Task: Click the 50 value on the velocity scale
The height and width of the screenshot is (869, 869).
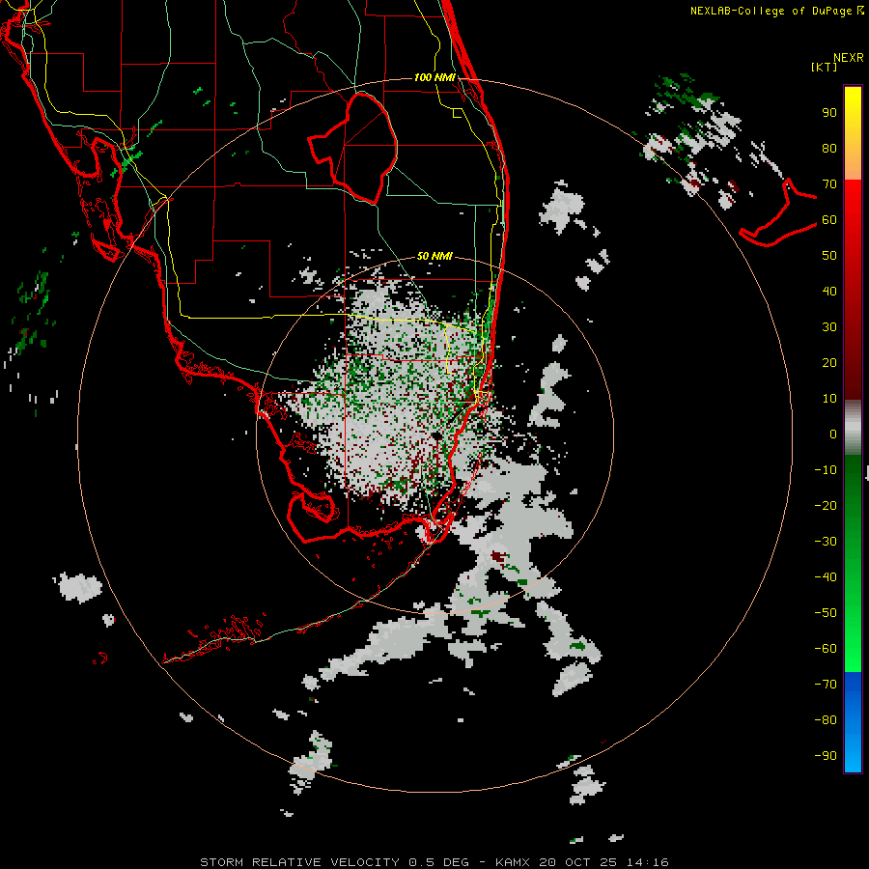Action: click(829, 256)
